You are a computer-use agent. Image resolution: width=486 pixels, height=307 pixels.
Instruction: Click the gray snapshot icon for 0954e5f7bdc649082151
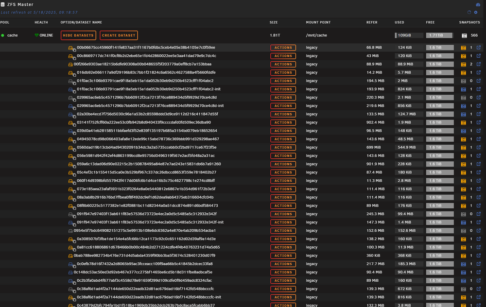pos(463,231)
